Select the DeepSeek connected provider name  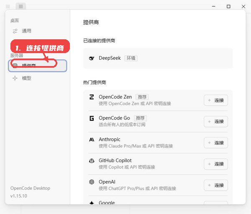click(x=110, y=58)
